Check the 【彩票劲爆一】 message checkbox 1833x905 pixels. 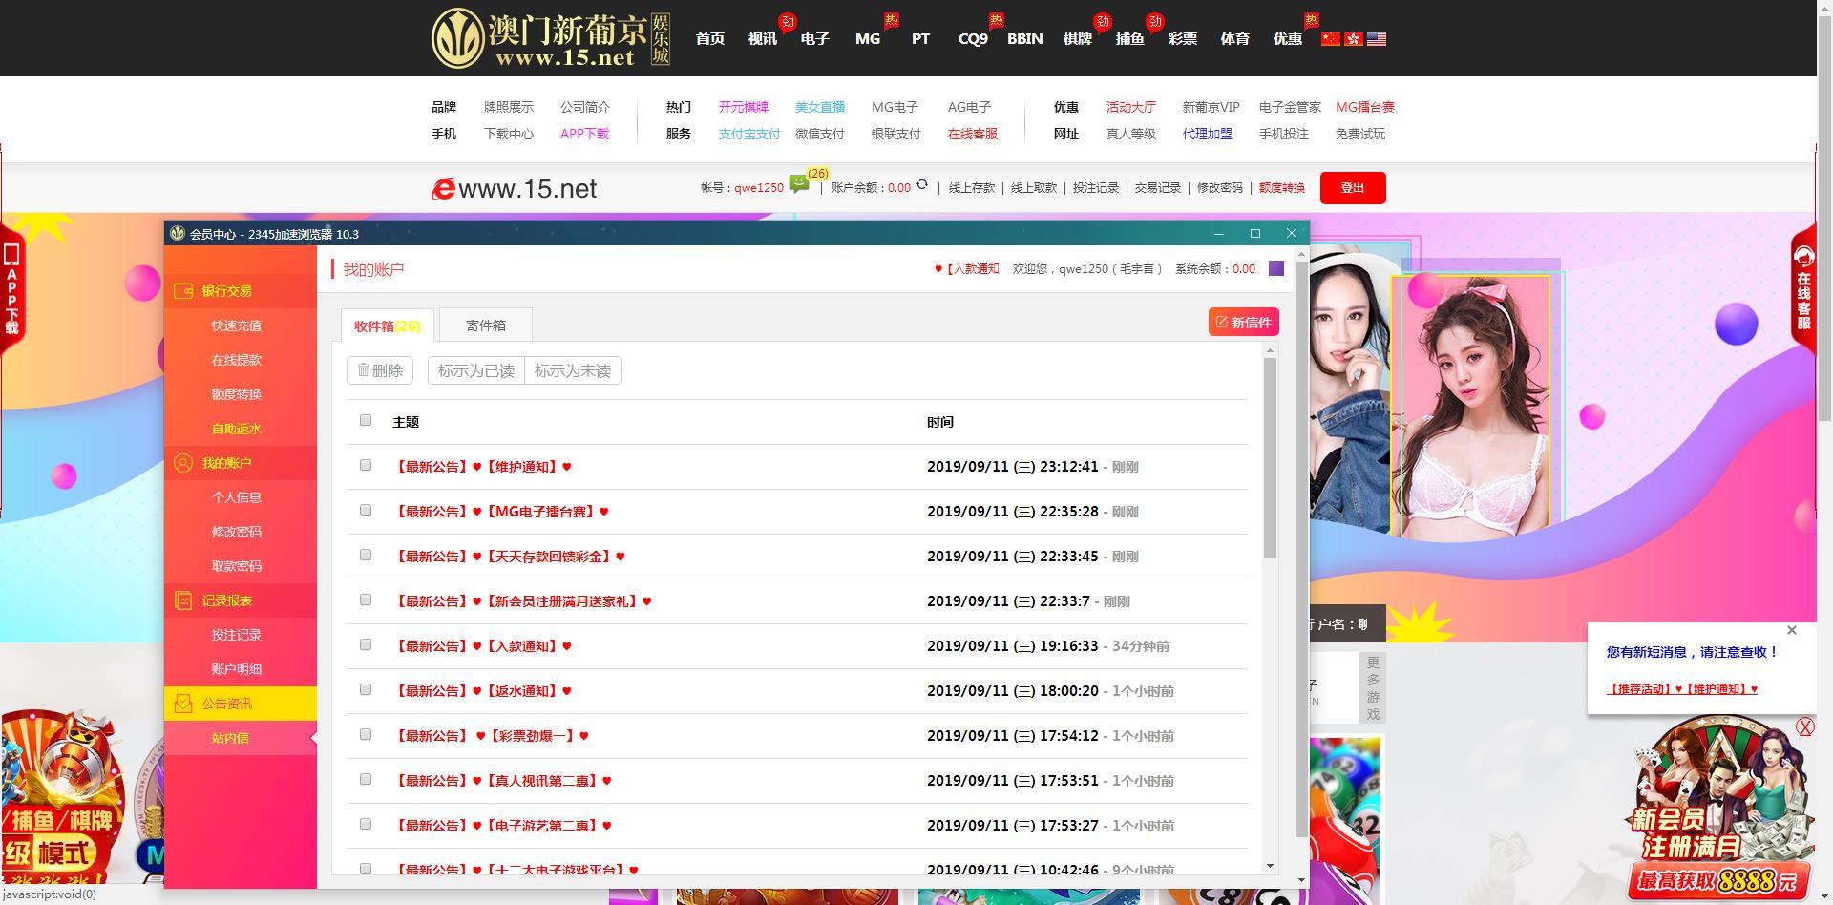[366, 734]
